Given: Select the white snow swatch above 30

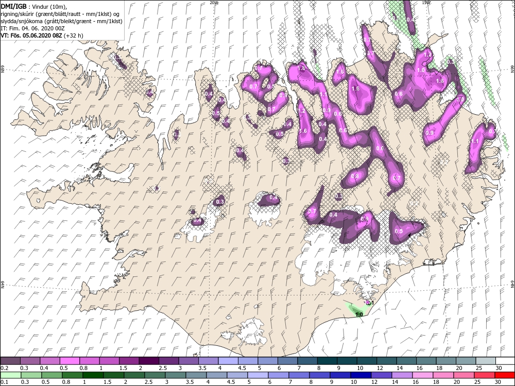Looking at the screenshot, I should coord(505,360).
